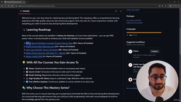Open the site information icon in address bar
The image size is (181, 102).
(16, 6)
